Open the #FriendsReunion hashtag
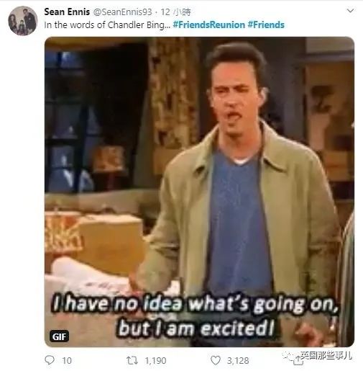 coord(209,24)
